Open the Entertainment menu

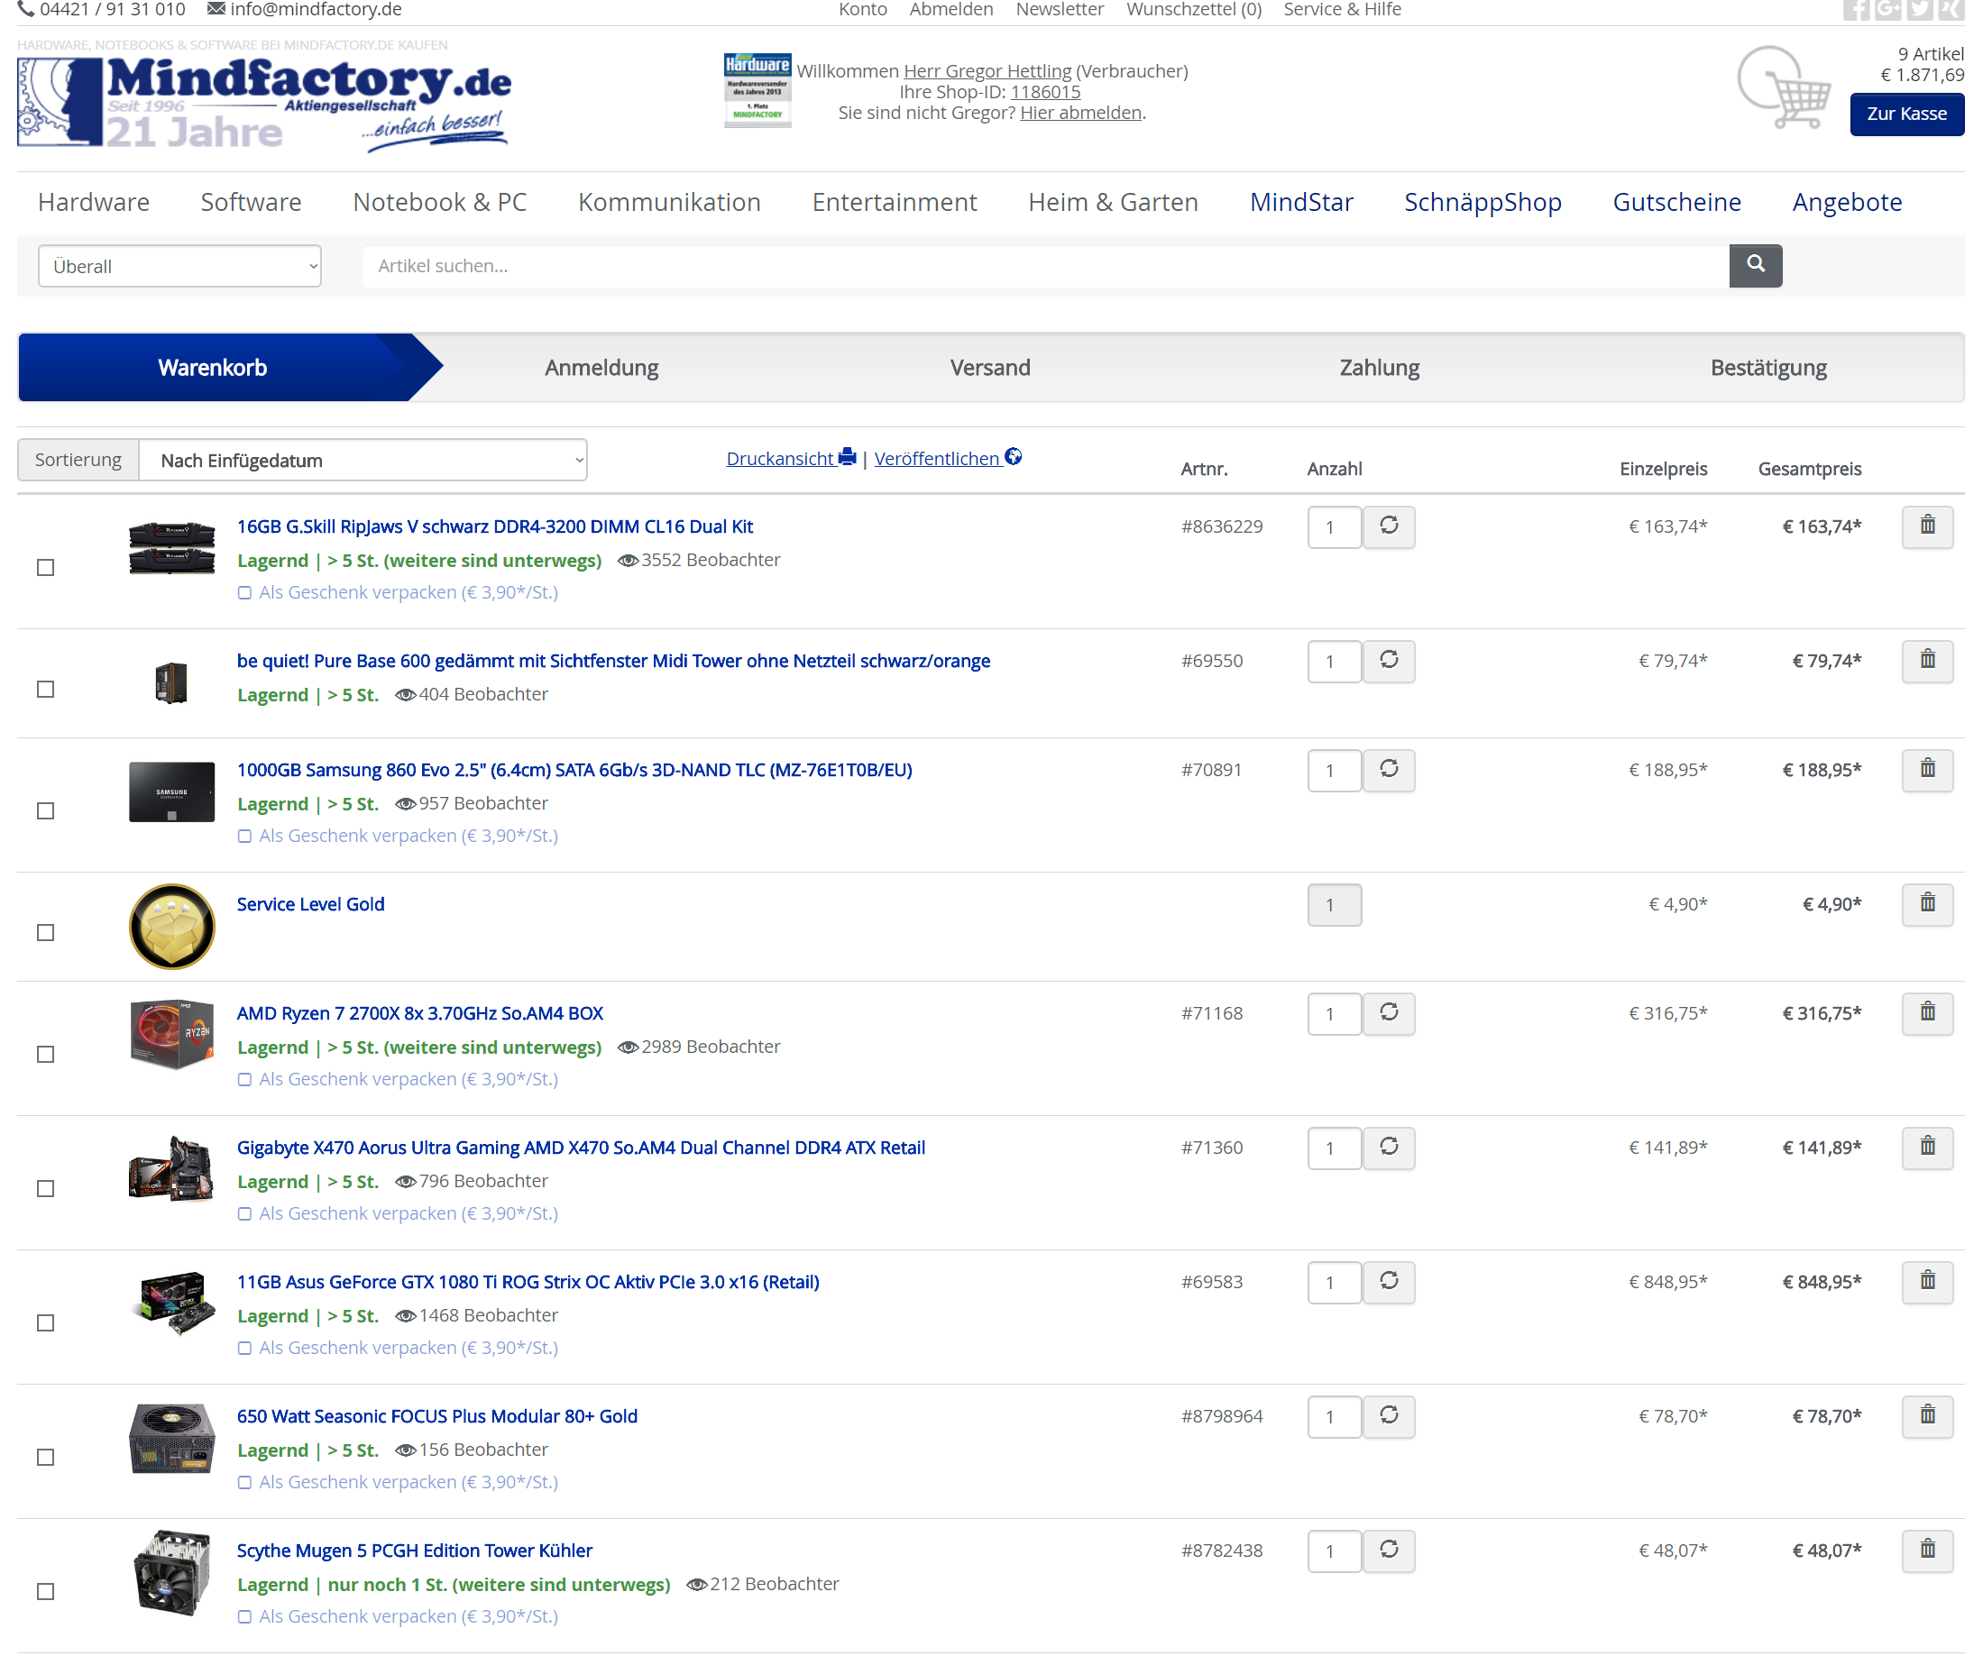(x=895, y=202)
